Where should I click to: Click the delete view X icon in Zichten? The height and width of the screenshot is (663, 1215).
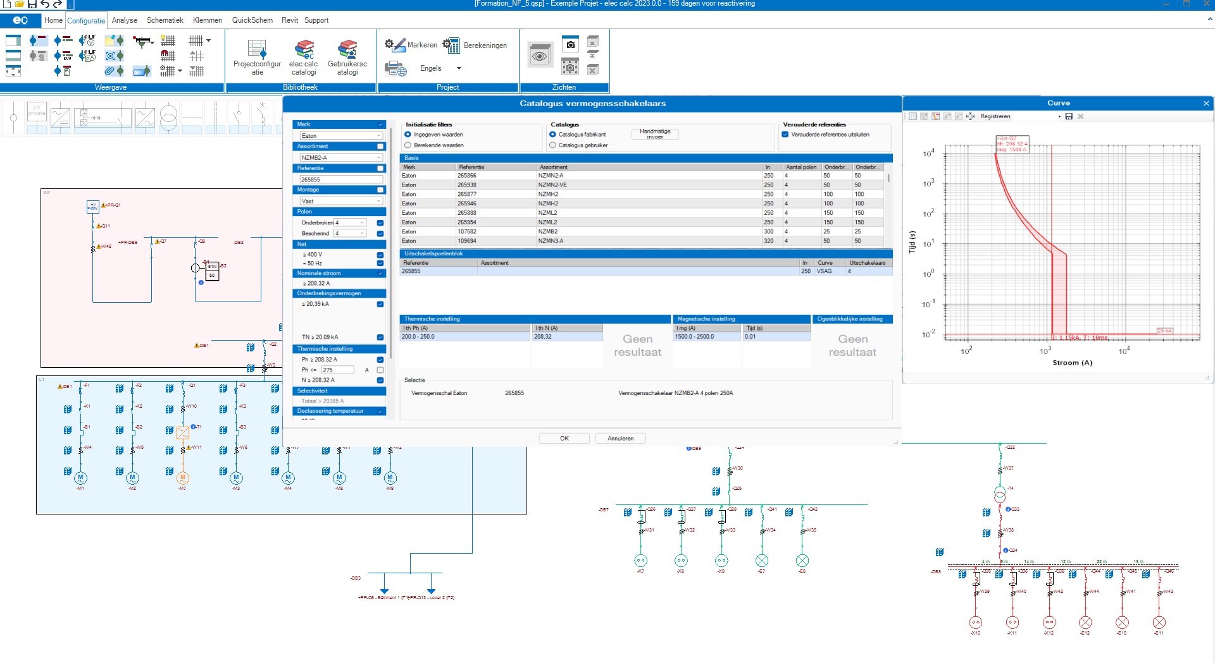[593, 70]
